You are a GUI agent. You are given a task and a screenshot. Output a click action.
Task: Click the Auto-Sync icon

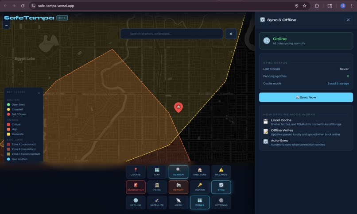point(266,142)
